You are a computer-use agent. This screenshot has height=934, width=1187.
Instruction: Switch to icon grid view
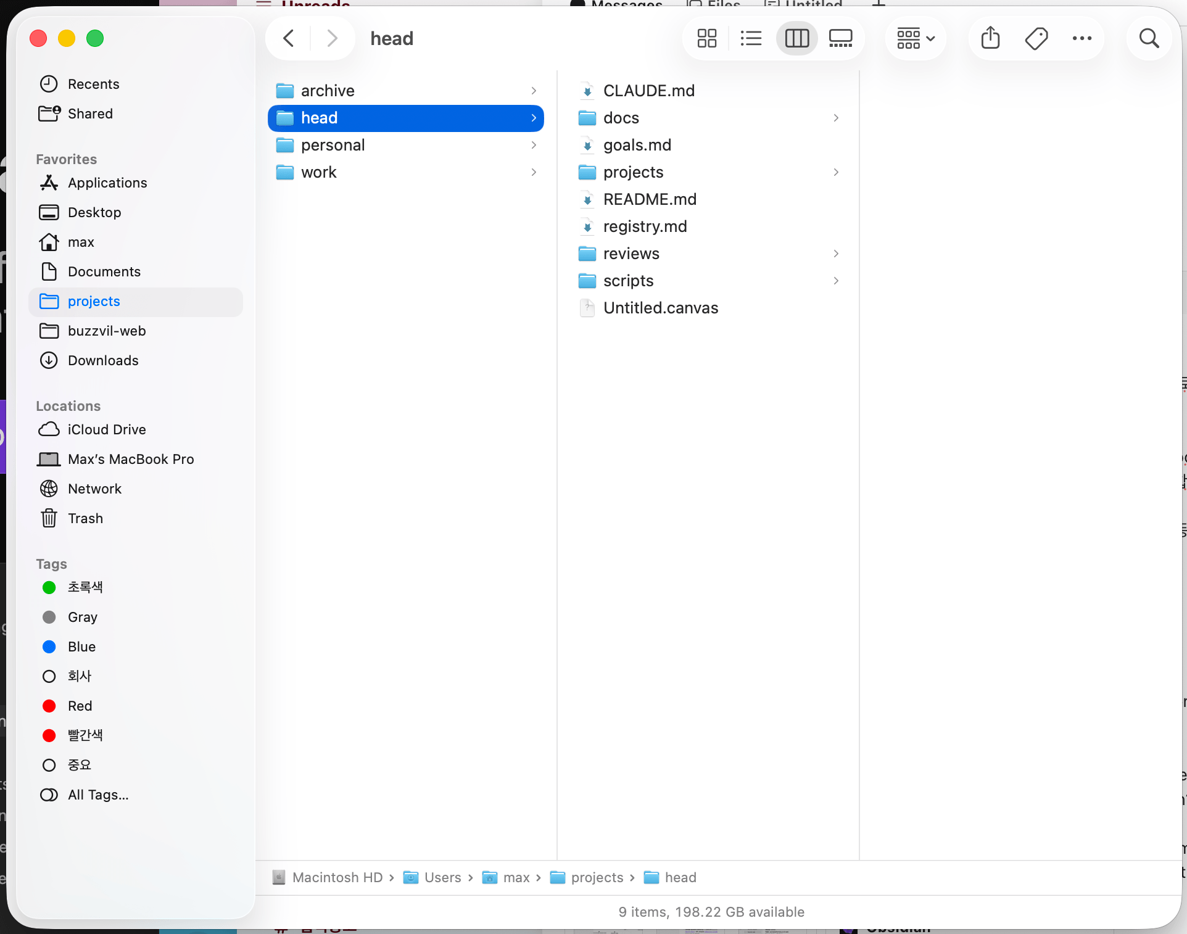point(706,38)
